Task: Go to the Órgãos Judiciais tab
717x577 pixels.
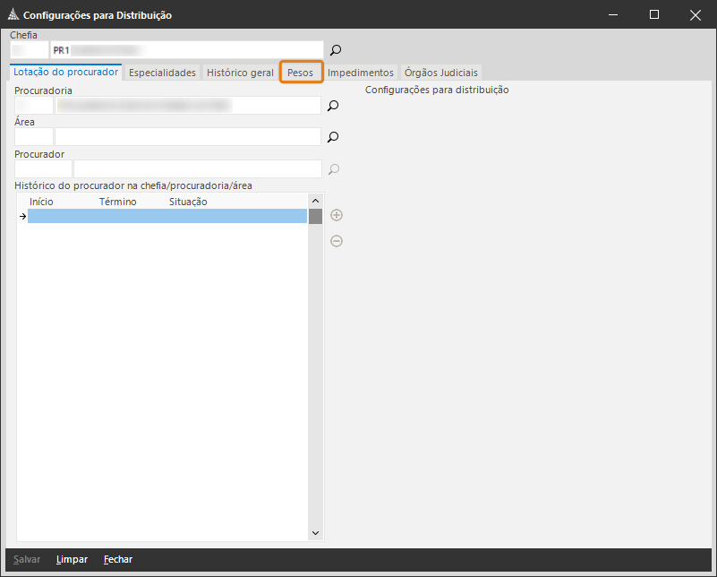Action: coord(441,73)
